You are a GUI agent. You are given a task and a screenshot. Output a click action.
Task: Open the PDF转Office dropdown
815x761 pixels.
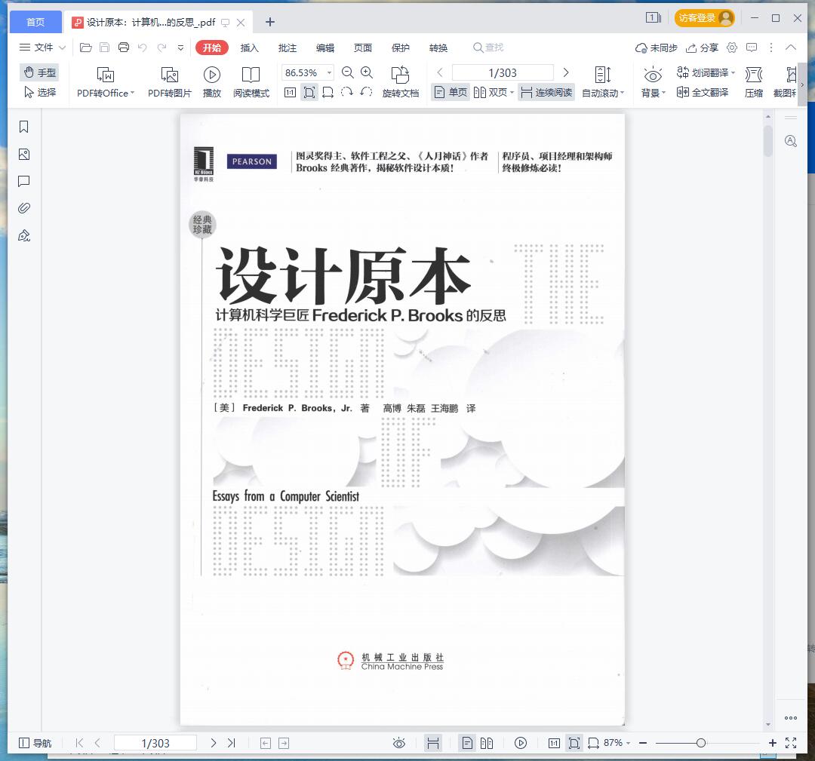[133, 93]
